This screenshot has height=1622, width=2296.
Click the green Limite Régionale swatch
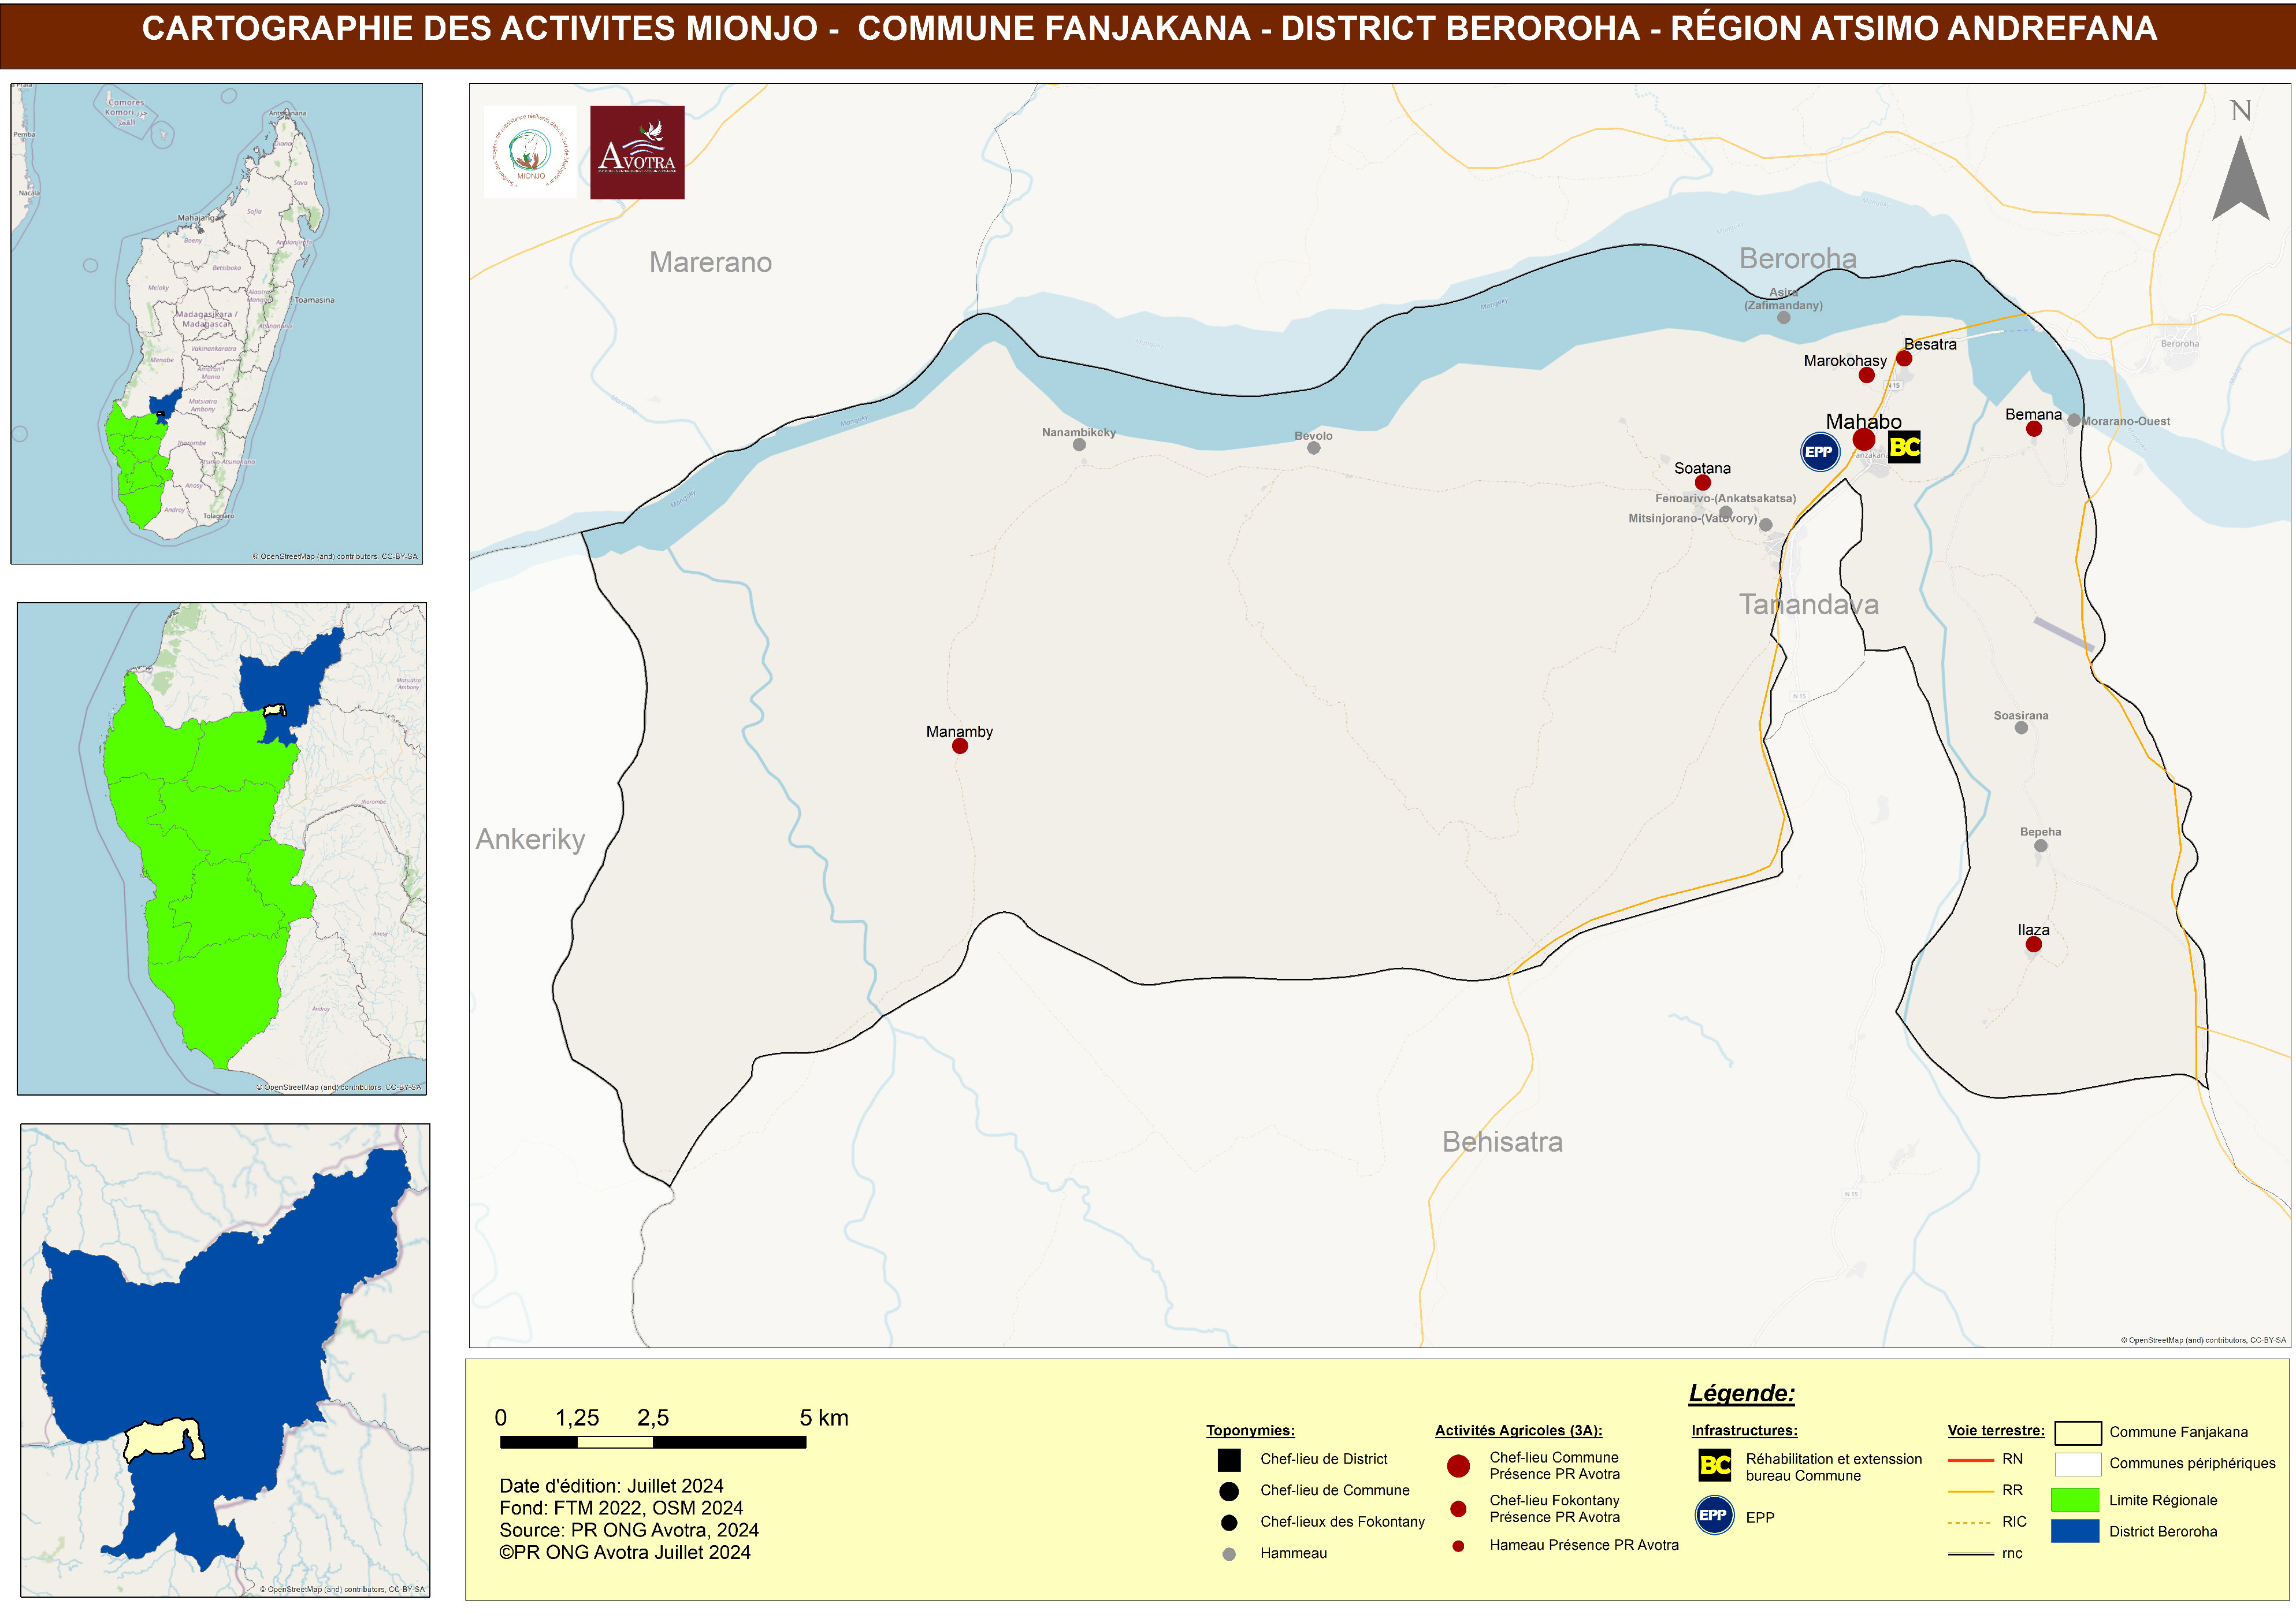tap(2074, 1499)
